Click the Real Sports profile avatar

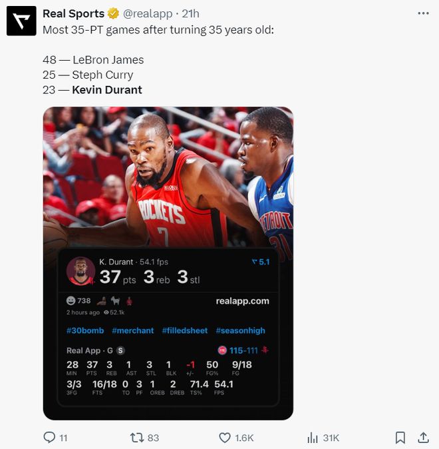coord(21,21)
